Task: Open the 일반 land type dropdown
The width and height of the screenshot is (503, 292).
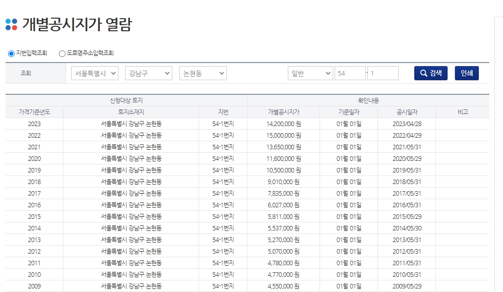Action: [x=310, y=73]
